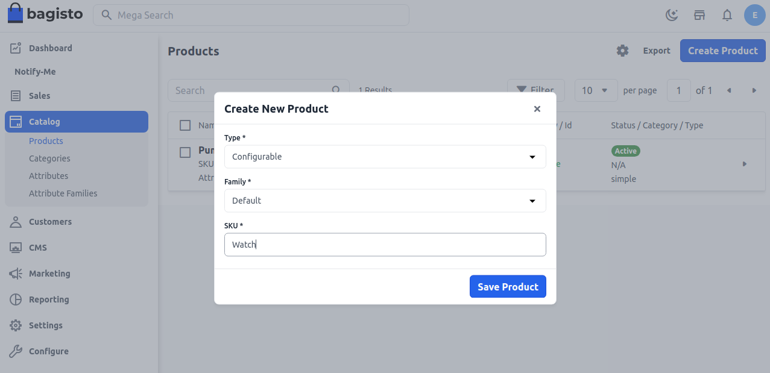Viewport: 770px width, 373px height.
Task: Toggle dark mode moon icon
Action: click(x=672, y=15)
